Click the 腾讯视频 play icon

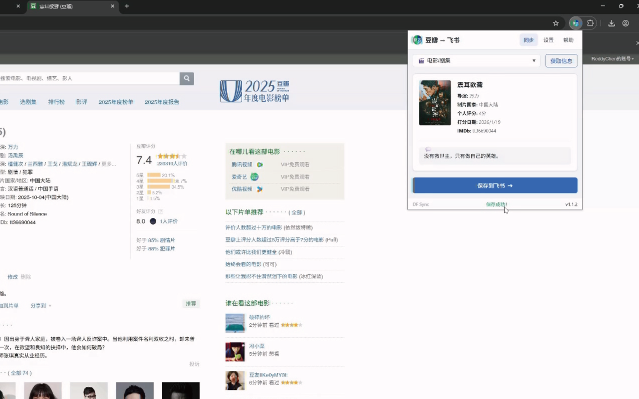point(260,165)
